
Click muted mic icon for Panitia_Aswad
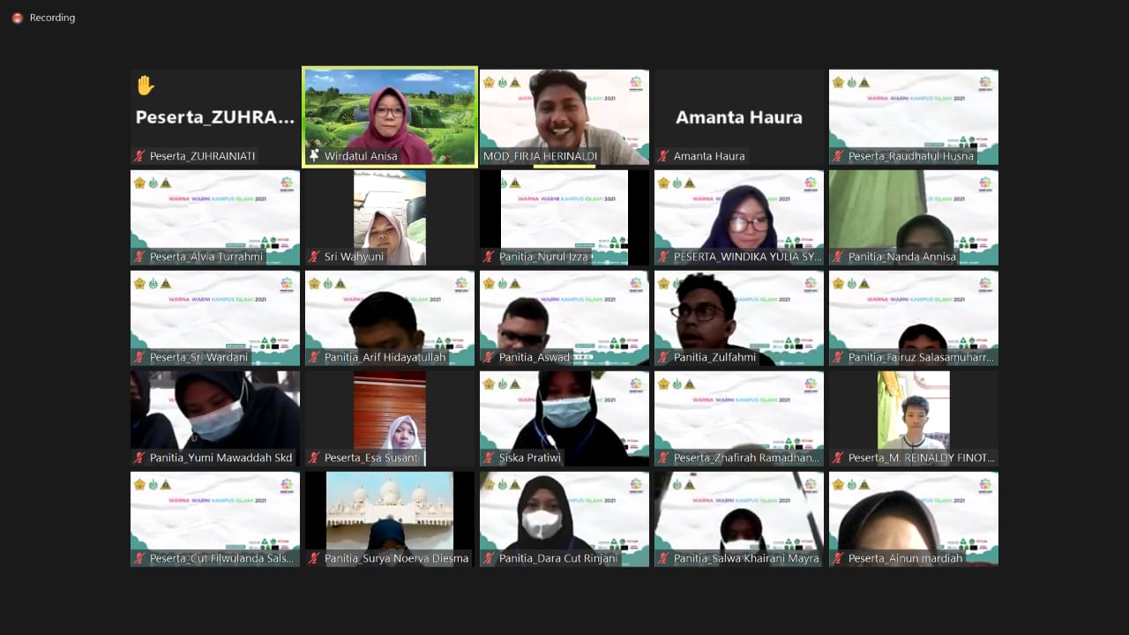(x=489, y=357)
